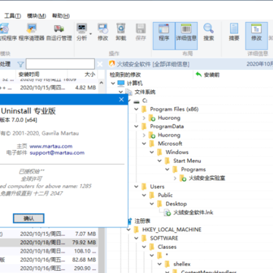Open the 自运行管理 module
This screenshot has width=273, height=273.
pos(59,32)
